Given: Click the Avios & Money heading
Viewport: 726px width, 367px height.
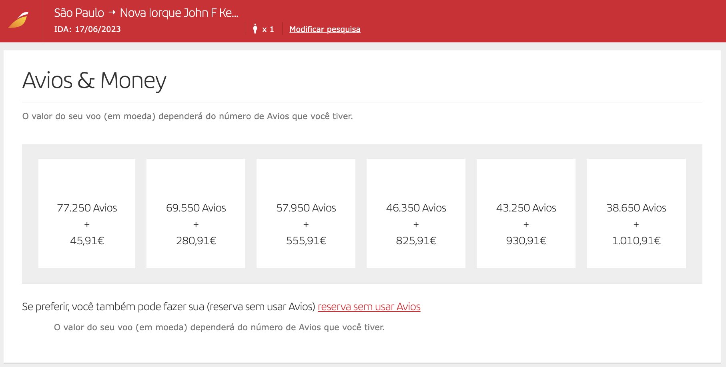Looking at the screenshot, I should (94, 80).
